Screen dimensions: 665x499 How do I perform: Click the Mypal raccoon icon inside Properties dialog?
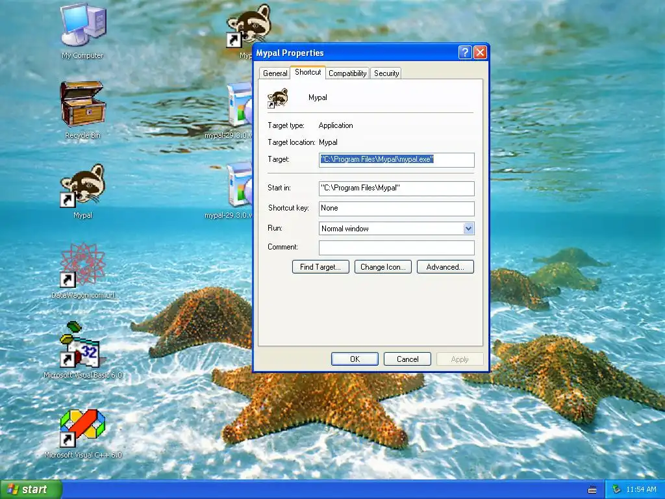(278, 98)
